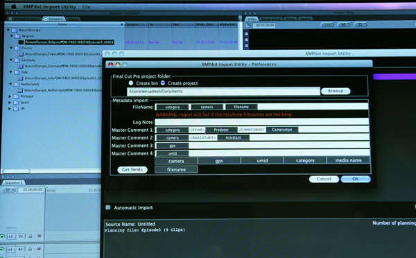Viewport: 416px width, 258px height.
Task: Collapse the Netherlands bin
Action: point(10,84)
